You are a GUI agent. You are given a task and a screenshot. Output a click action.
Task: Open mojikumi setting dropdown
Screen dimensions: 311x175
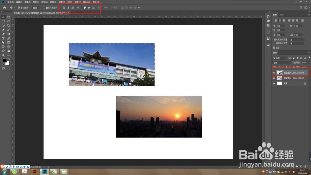click(x=297, y=44)
